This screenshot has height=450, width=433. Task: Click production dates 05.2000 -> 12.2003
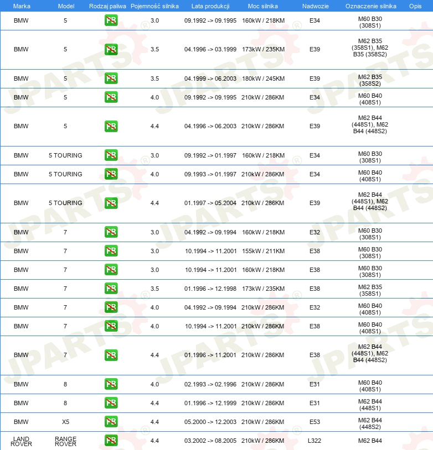(210, 422)
